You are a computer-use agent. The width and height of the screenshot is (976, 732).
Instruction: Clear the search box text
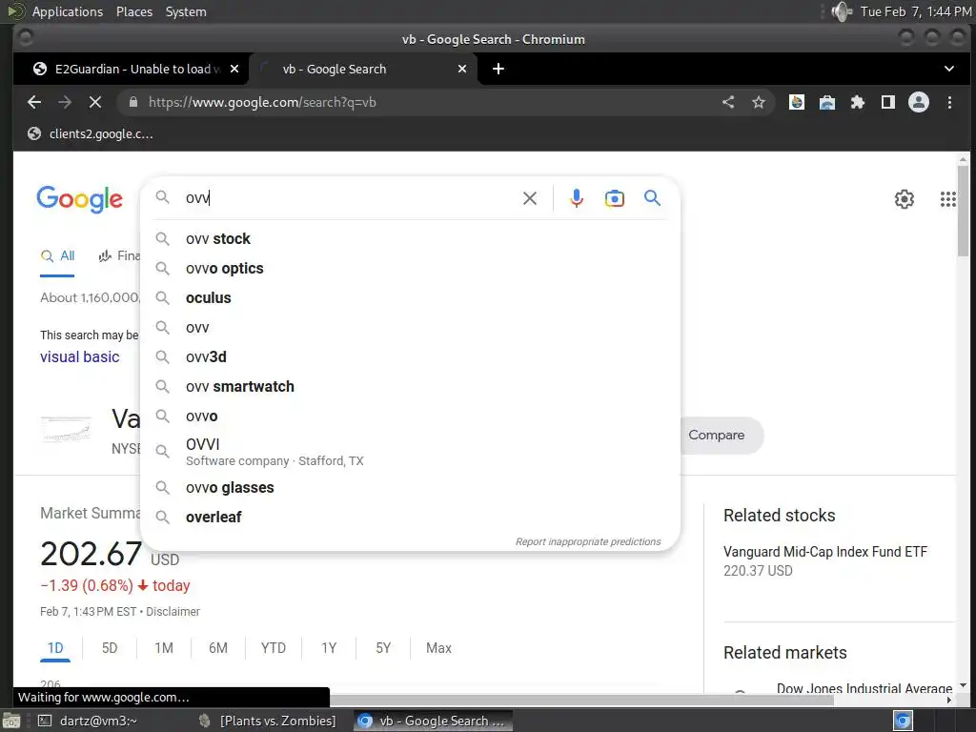coord(530,198)
